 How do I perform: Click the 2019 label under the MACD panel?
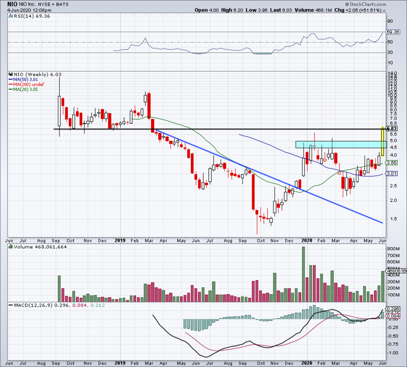(x=120, y=363)
